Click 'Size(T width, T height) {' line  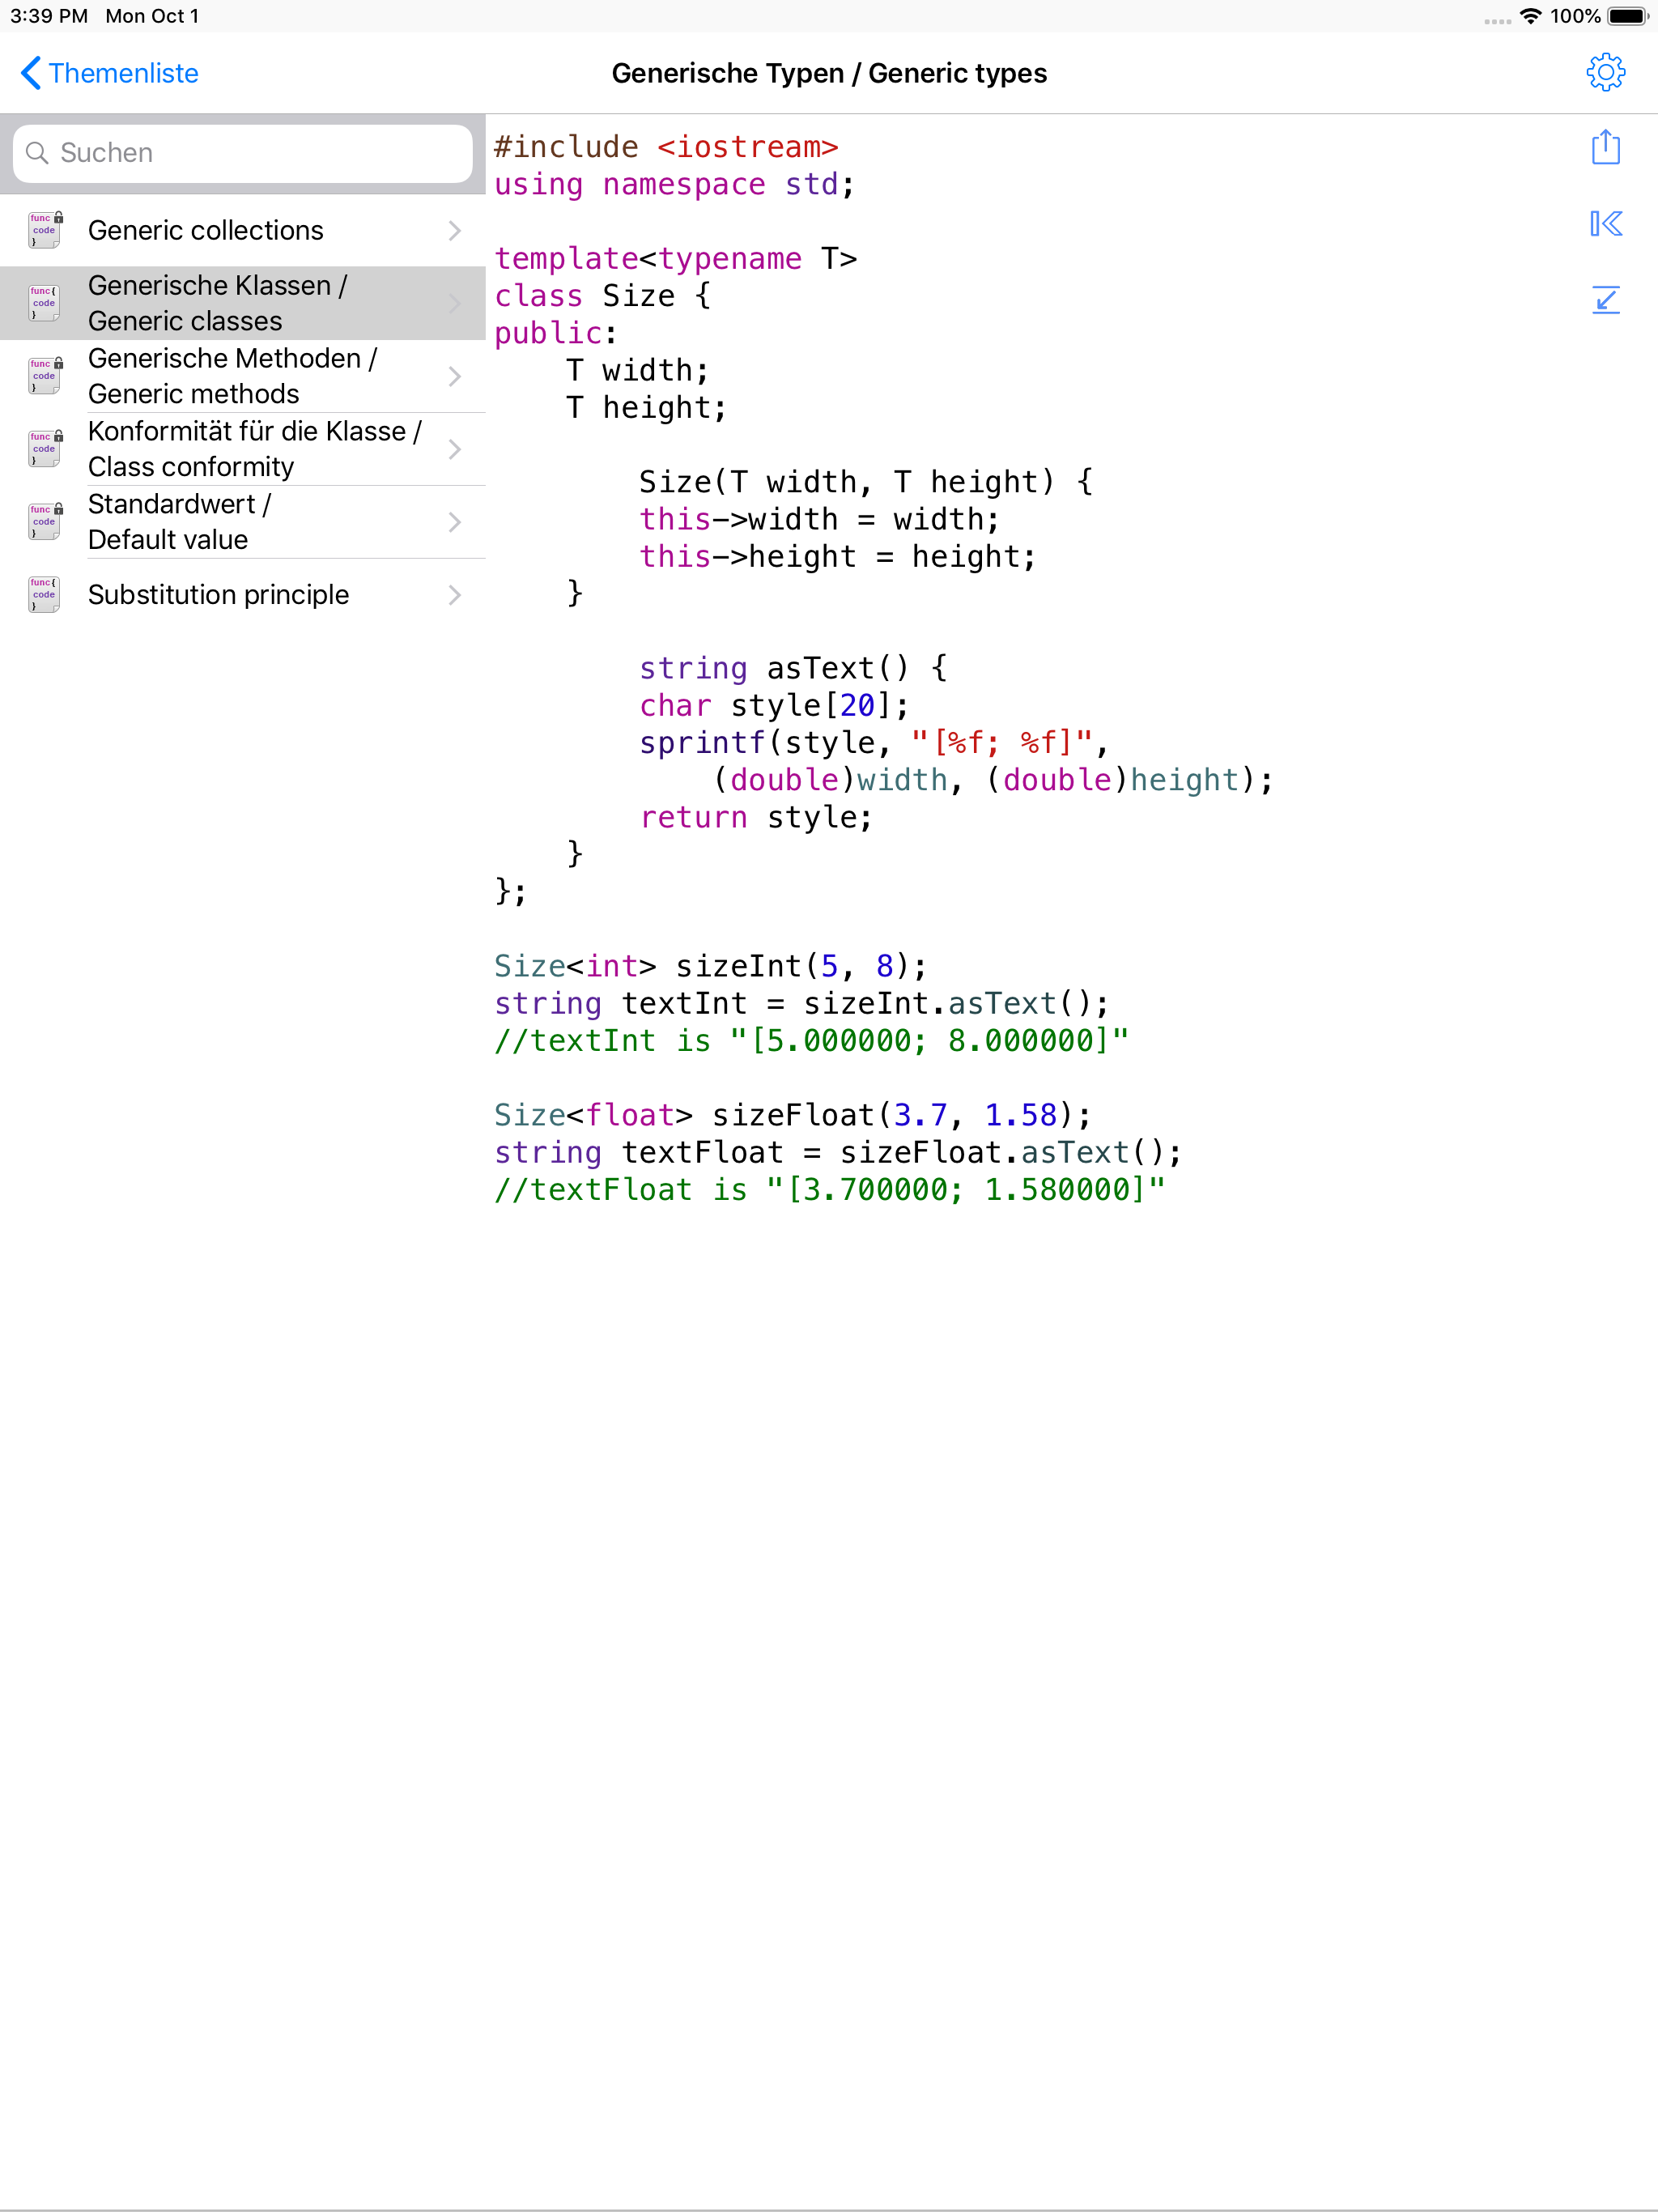point(866,482)
